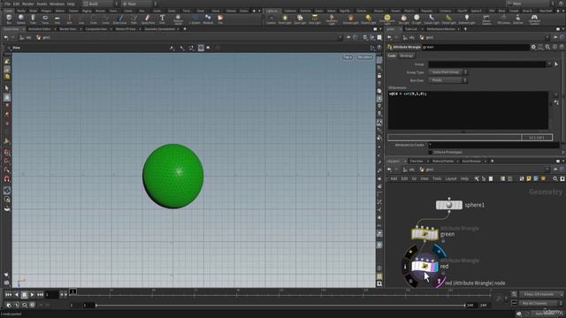Switch to the Tree View tab
Image resolution: width=566 pixels, height=318 pixels.
tap(417, 161)
